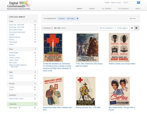
Task: Open '10,000,000 members by Christmas' title link
Action: (57, 67)
